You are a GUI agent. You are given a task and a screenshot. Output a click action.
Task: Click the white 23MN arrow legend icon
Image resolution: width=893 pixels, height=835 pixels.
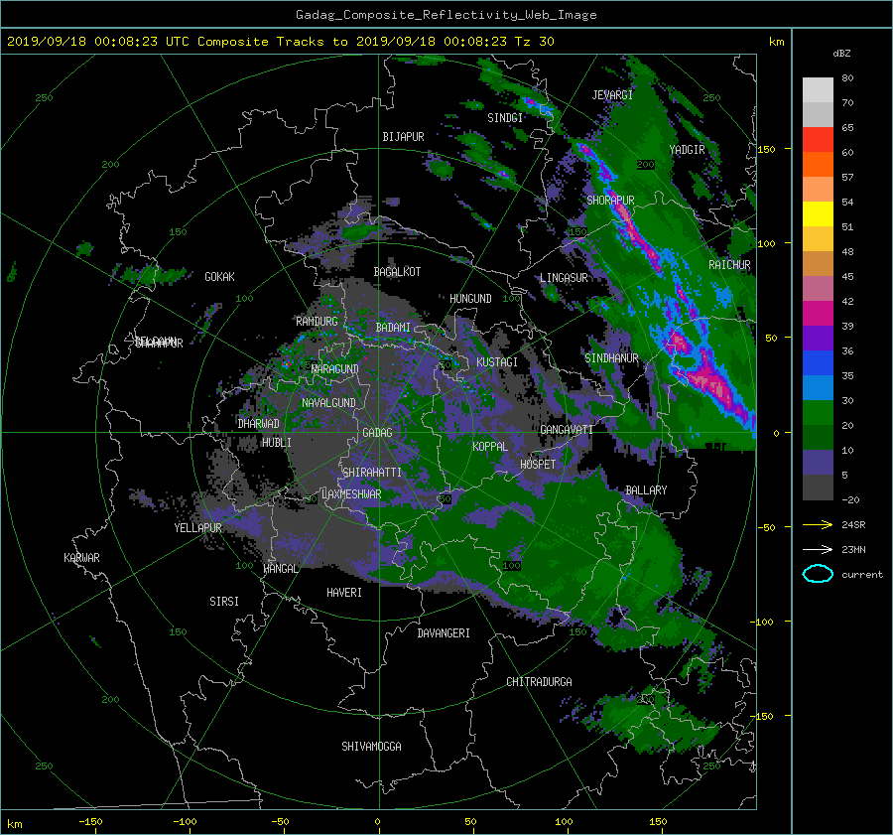pos(818,549)
